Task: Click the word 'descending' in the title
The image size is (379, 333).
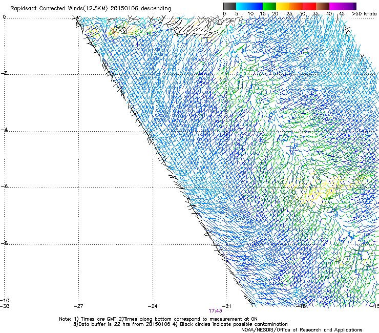Action: [156, 9]
